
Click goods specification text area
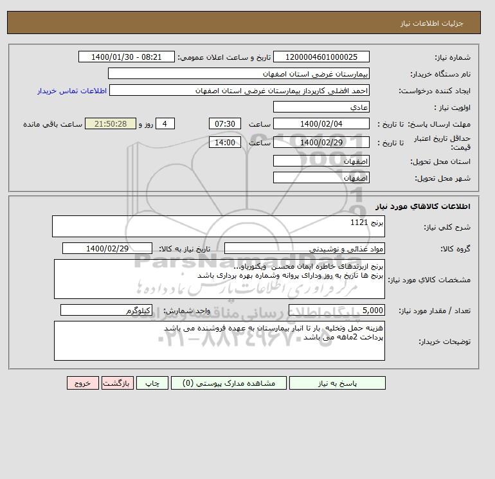pyautogui.click(x=219, y=279)
